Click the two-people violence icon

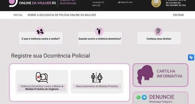(40, 31)
